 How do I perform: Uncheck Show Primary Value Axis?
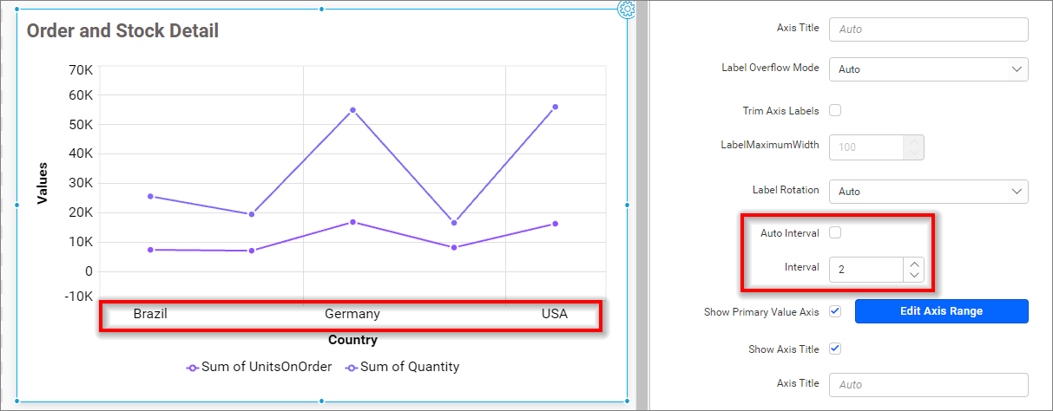pyautogui.click(x=835, y=311)
